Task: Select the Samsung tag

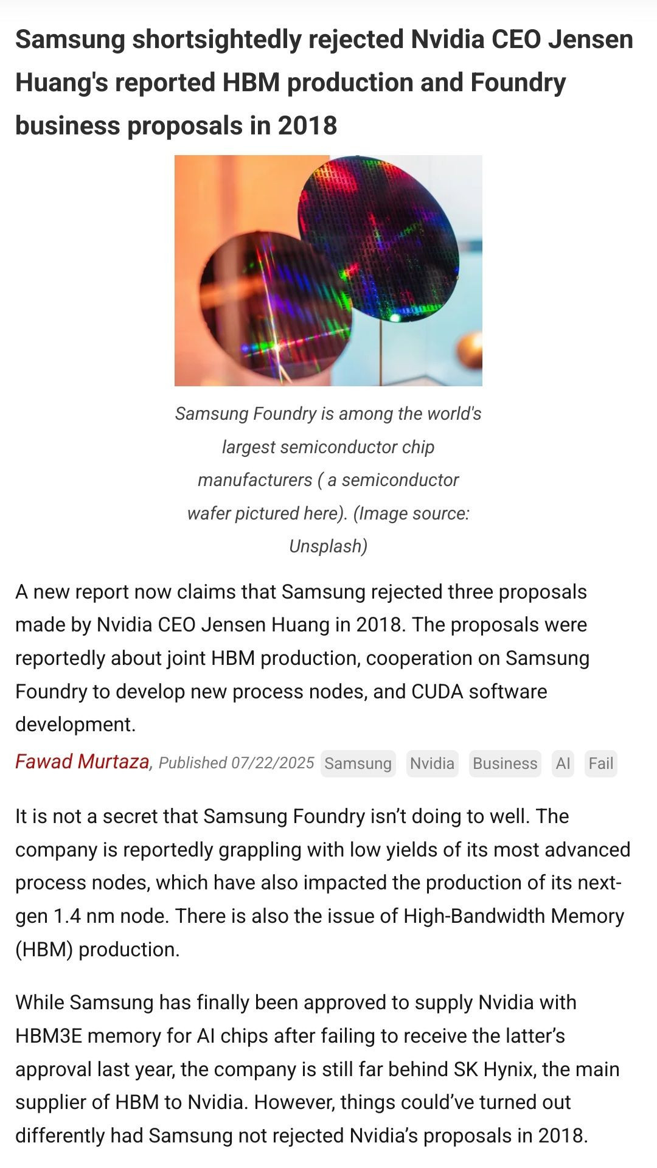Action: tap(358, 763)
